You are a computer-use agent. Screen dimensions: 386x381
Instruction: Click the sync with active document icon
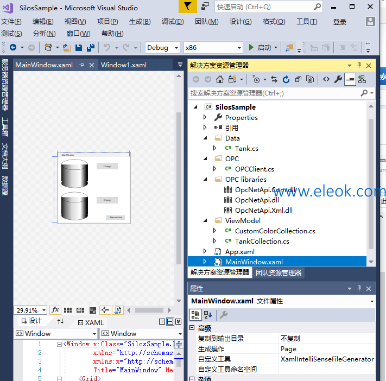[274, 79]
